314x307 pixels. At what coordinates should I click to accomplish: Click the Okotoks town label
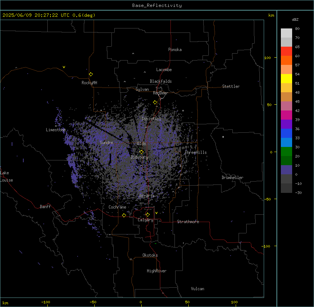(x=150, y=255)
